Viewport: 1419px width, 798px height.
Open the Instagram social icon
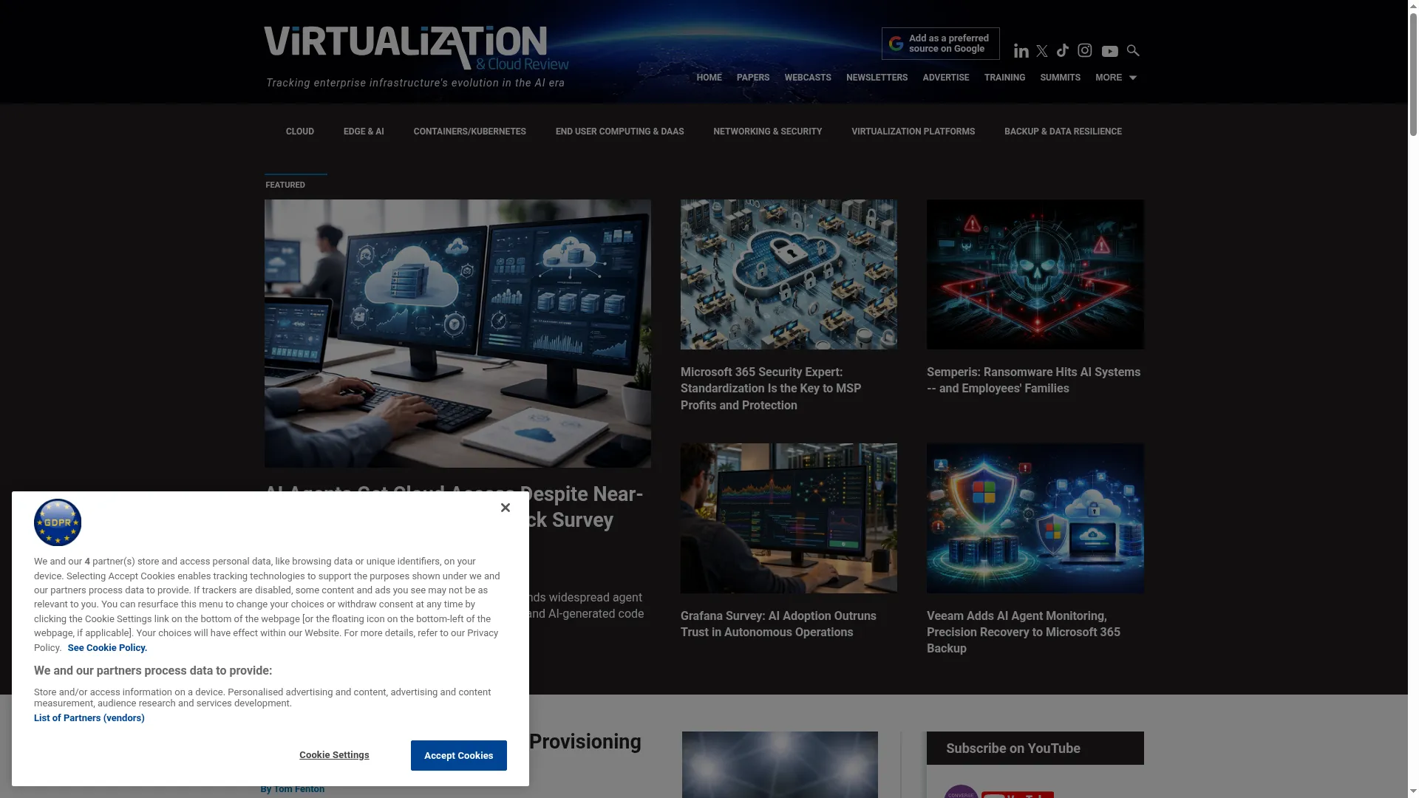tap(1085, 50)
